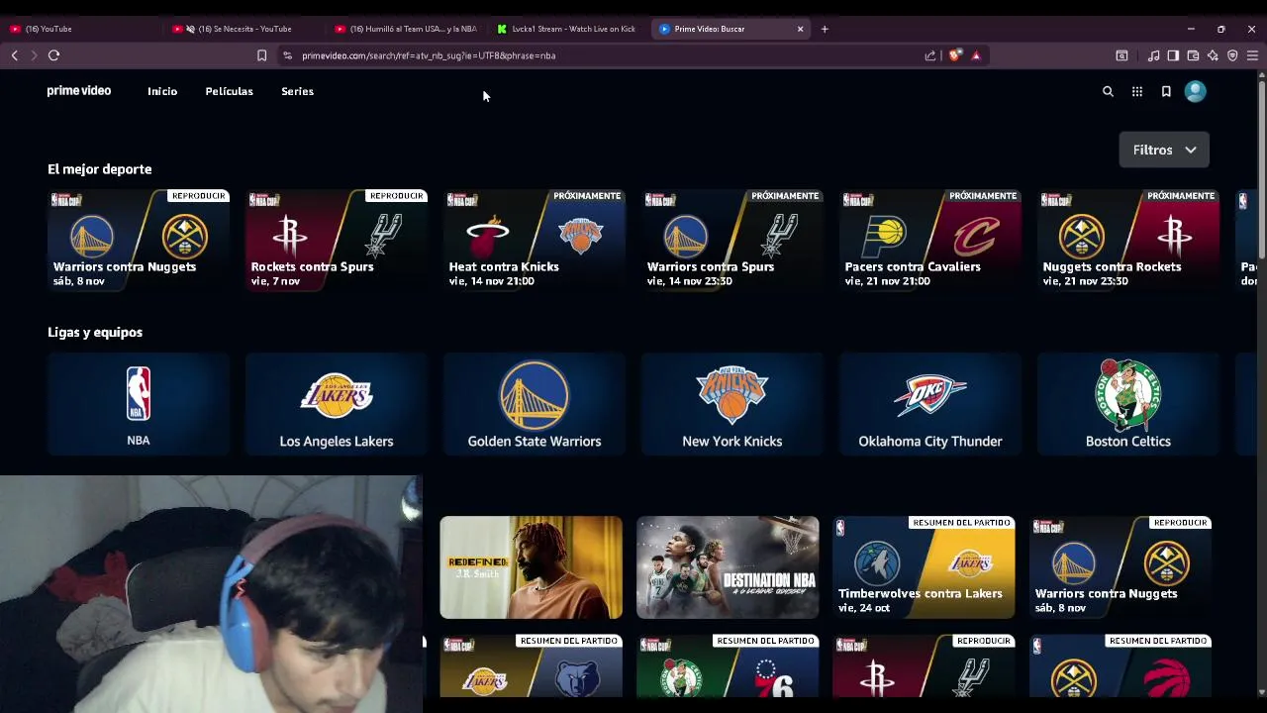Switch to the Se Necesita - YouTube tab
The width and height of the screenshot is (1267, 713).
tap(243, 29)
